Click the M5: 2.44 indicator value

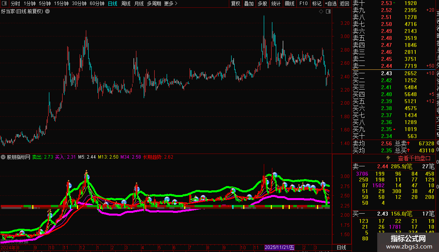pyautogui.click(x=87, y=157)
